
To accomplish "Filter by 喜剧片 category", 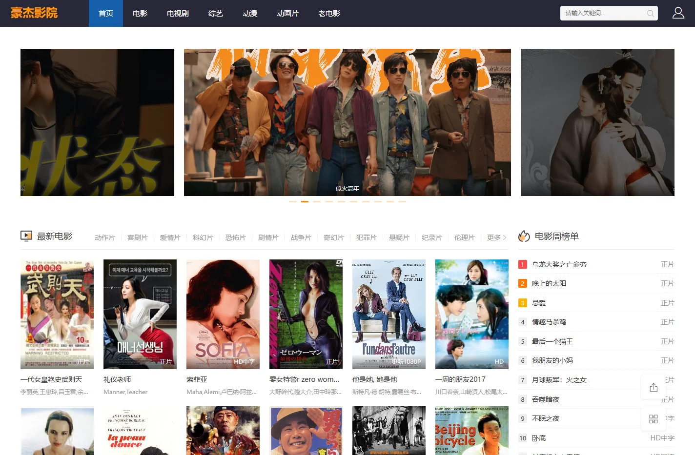I will 138,237.
